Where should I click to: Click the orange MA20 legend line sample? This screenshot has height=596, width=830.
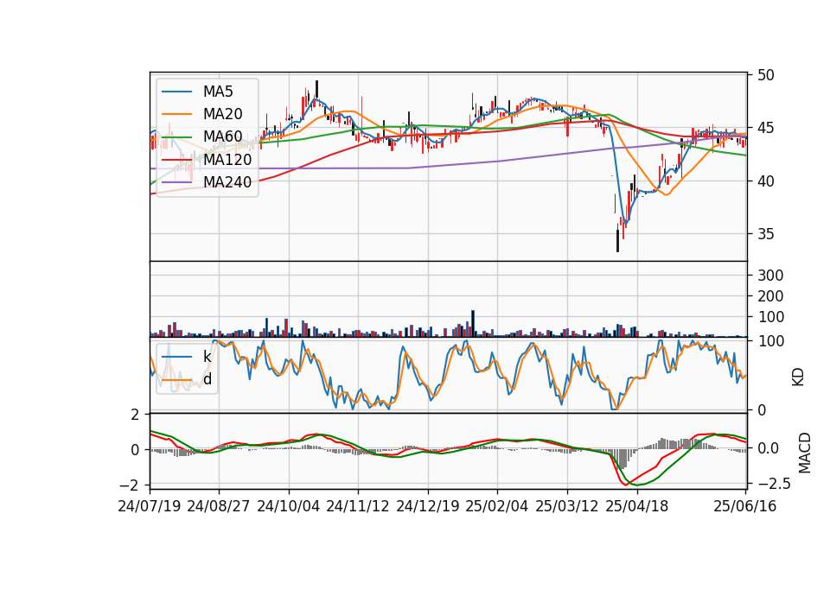click(176, 114)
